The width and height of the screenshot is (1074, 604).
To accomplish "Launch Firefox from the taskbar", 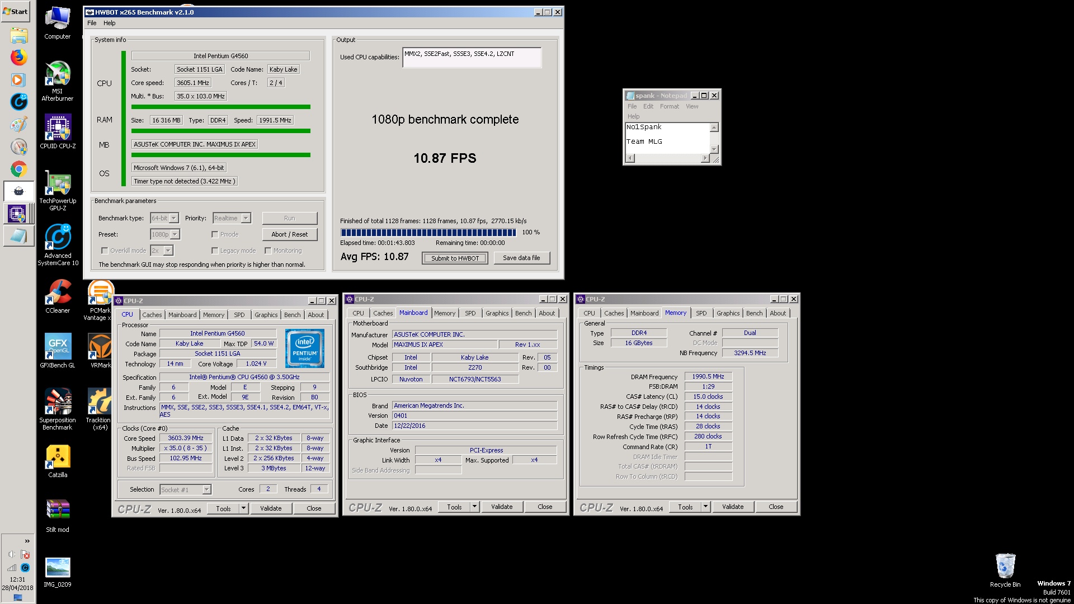I will point(18,57).
